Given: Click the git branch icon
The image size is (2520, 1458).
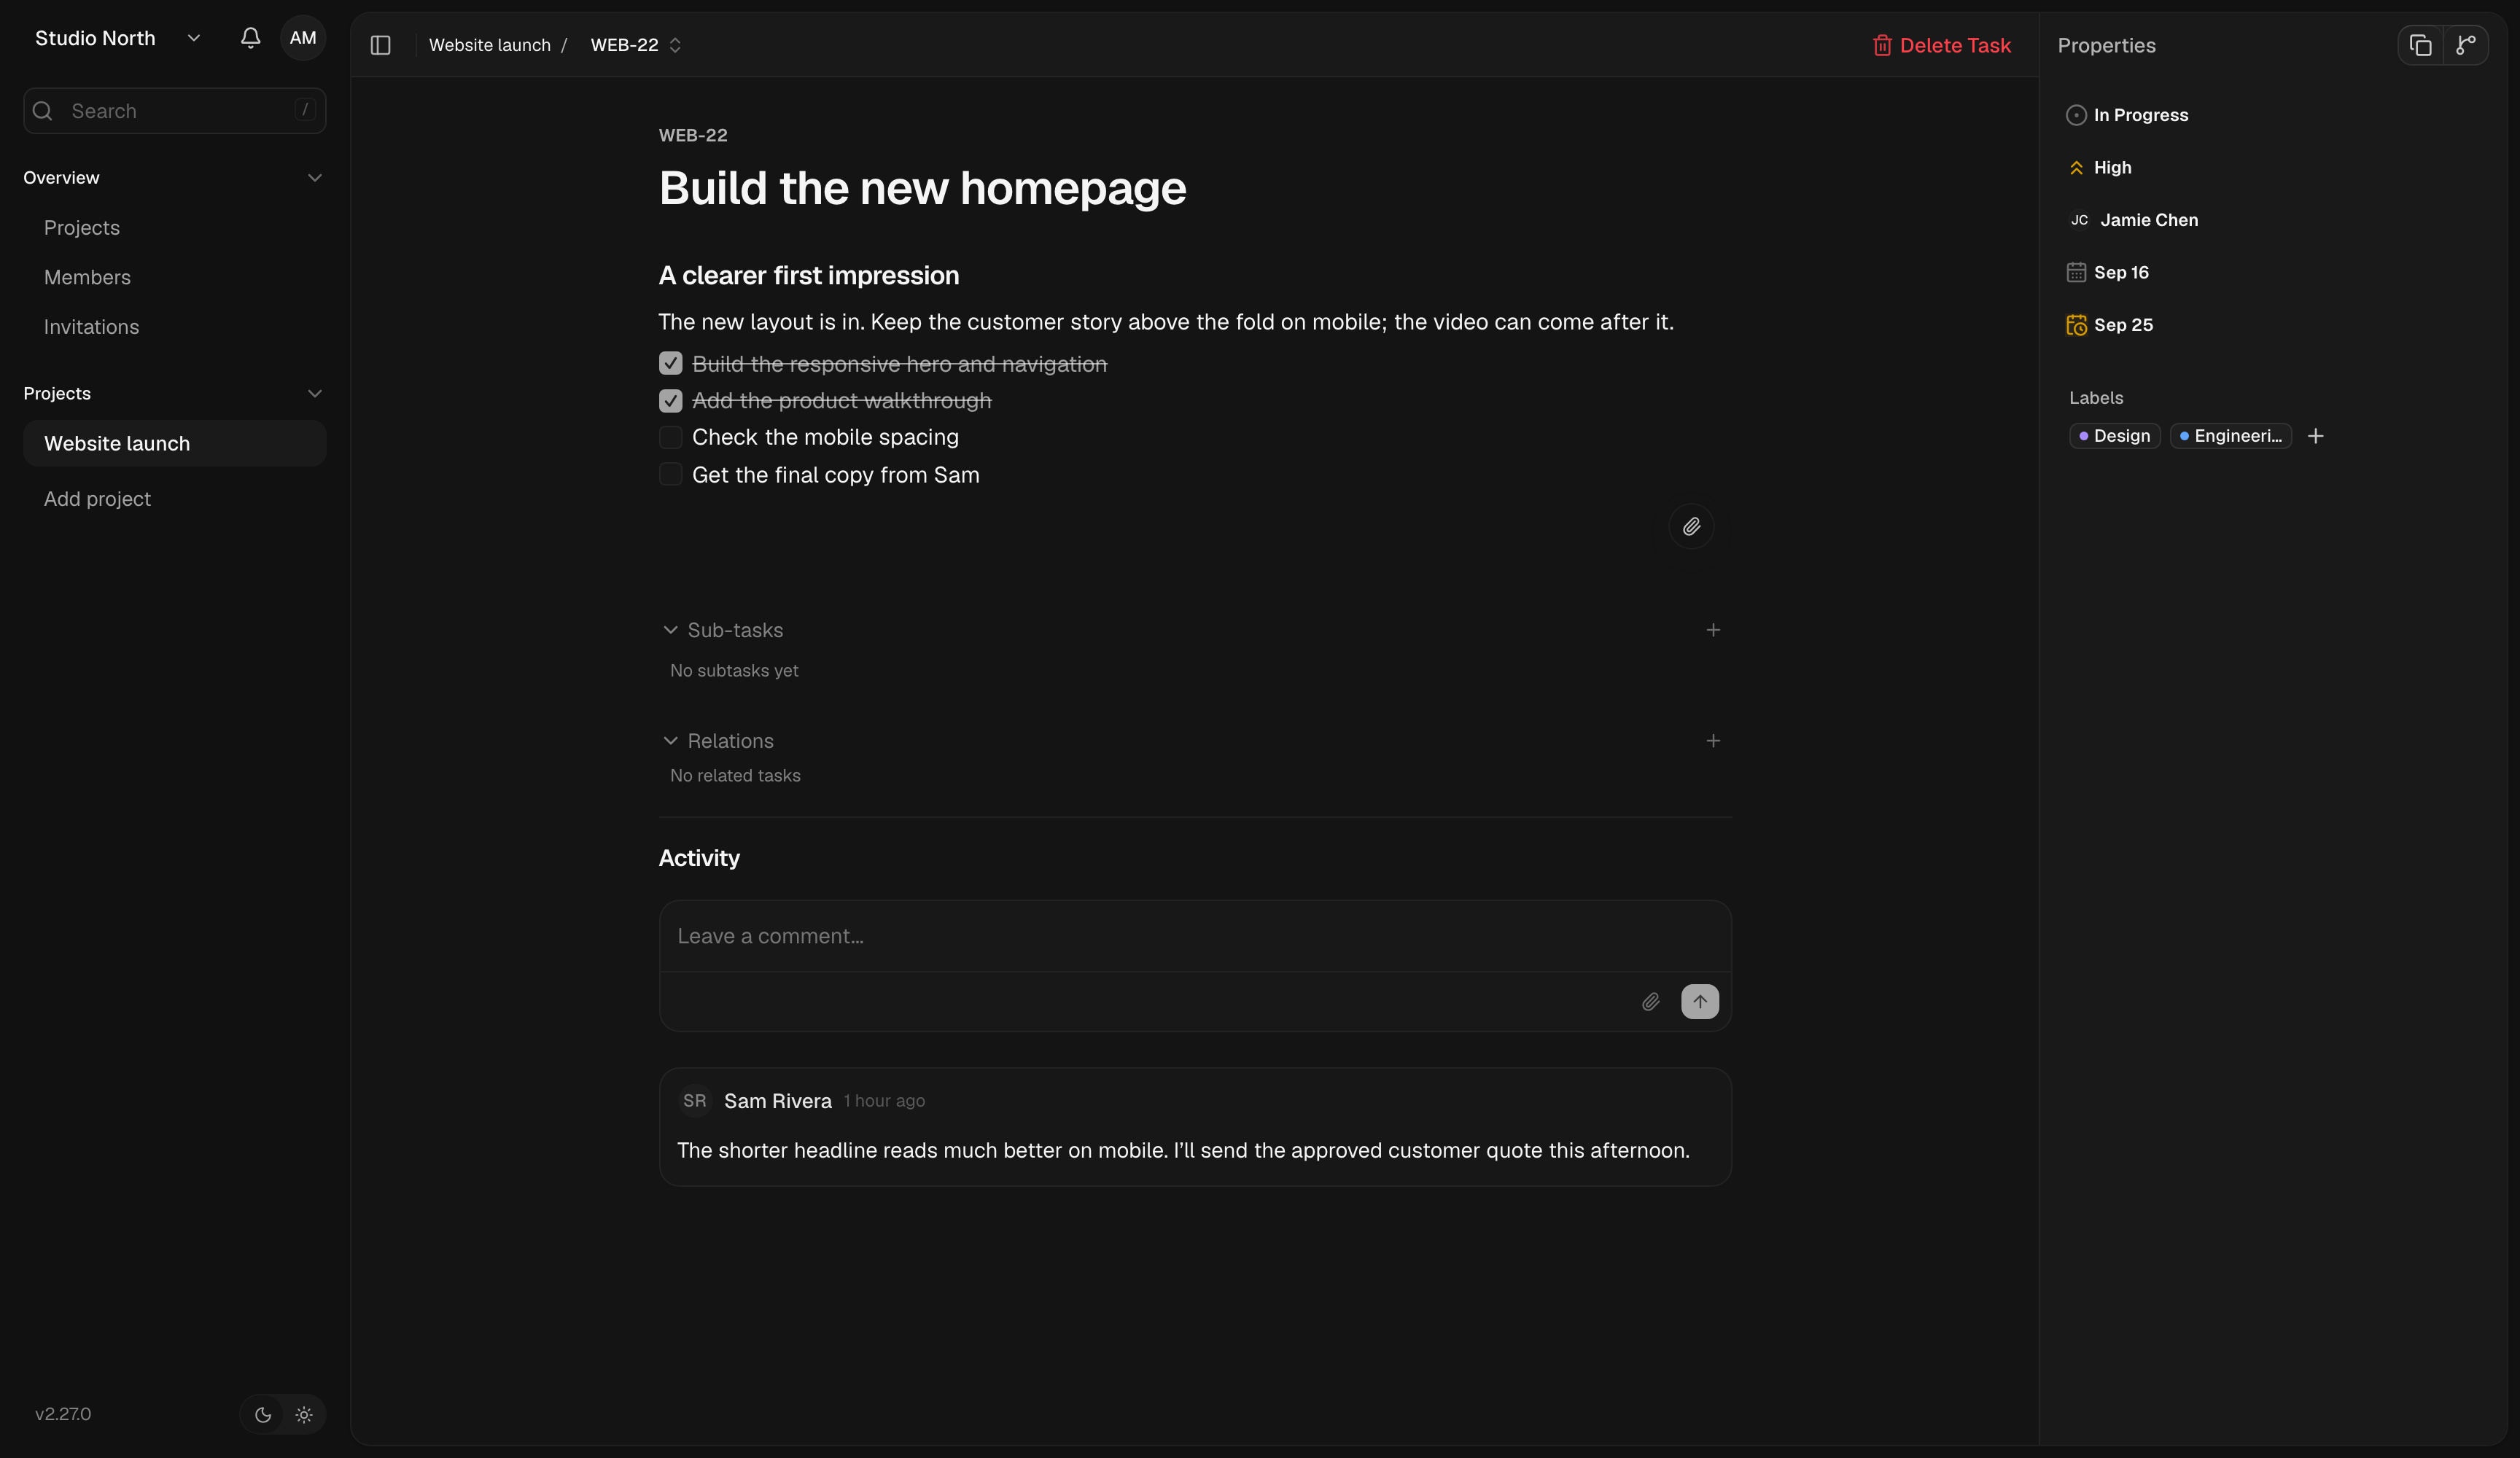Looking at the screenshot, I should pos(2465,45).
